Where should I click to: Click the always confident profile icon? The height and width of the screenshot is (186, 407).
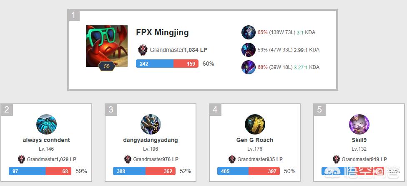(x=46, y=124)
